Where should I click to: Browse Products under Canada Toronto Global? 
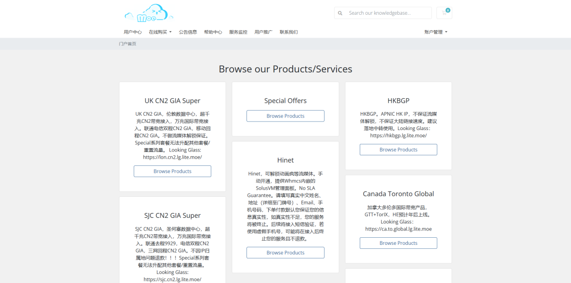click(398, 243)
